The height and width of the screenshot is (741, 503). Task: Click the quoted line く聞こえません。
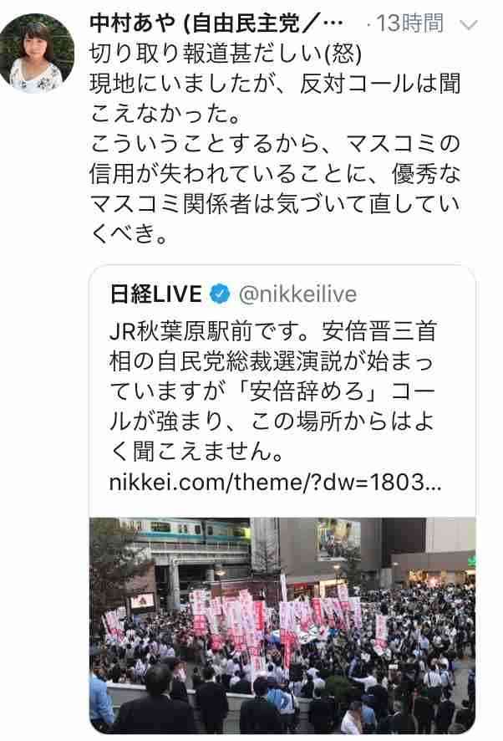pyautogui.click(x=196, y=452)
